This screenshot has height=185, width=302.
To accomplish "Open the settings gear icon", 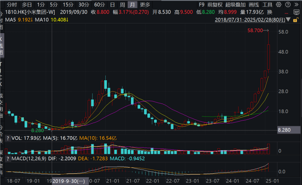I will pyautogui.click(x=279, y=4).
